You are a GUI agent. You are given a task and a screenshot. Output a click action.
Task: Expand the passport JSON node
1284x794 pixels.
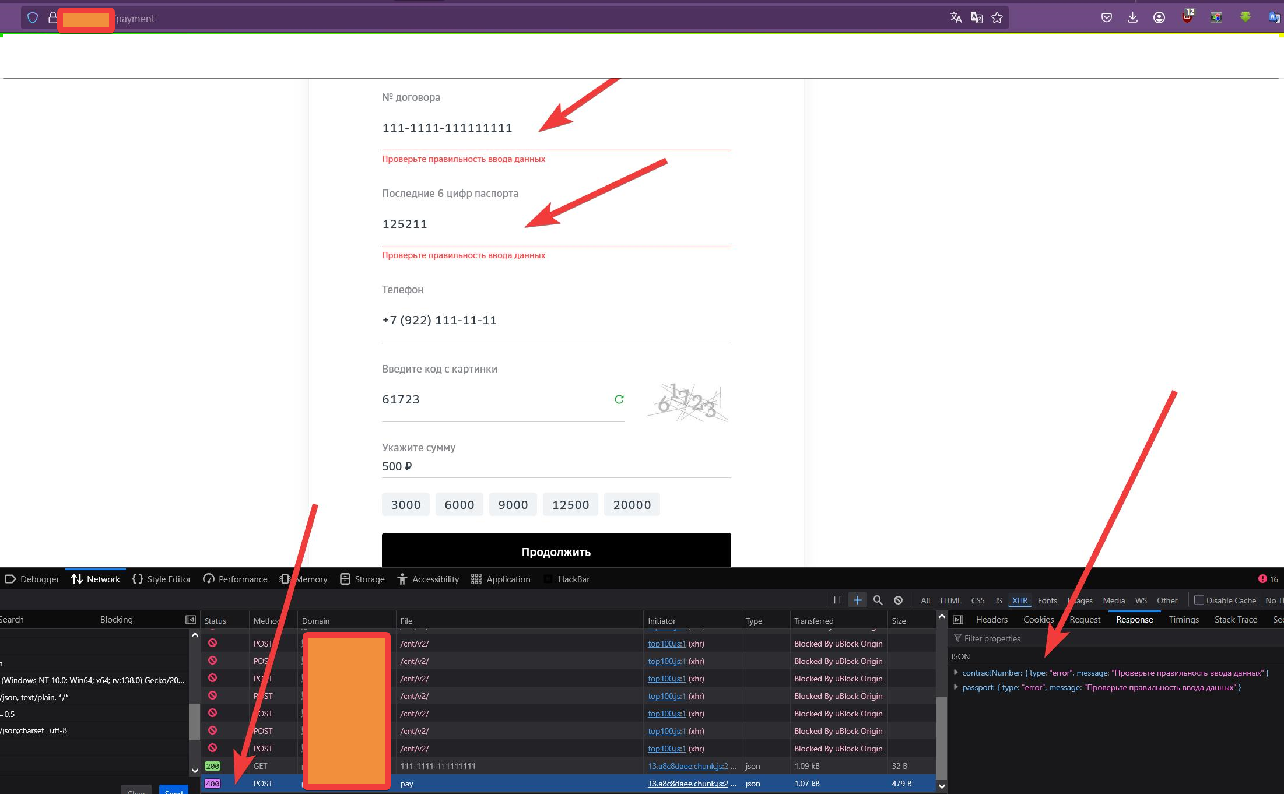coord(956,687)
